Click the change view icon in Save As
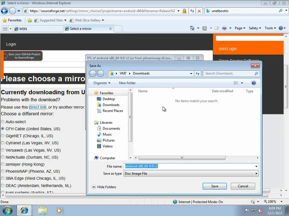 coord(236,83)
